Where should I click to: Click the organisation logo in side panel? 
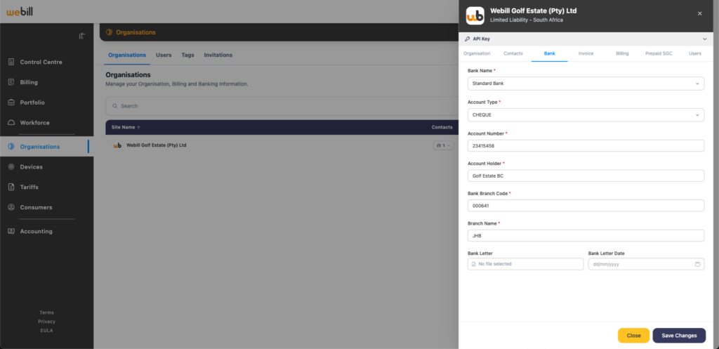(x=475, y=15)
